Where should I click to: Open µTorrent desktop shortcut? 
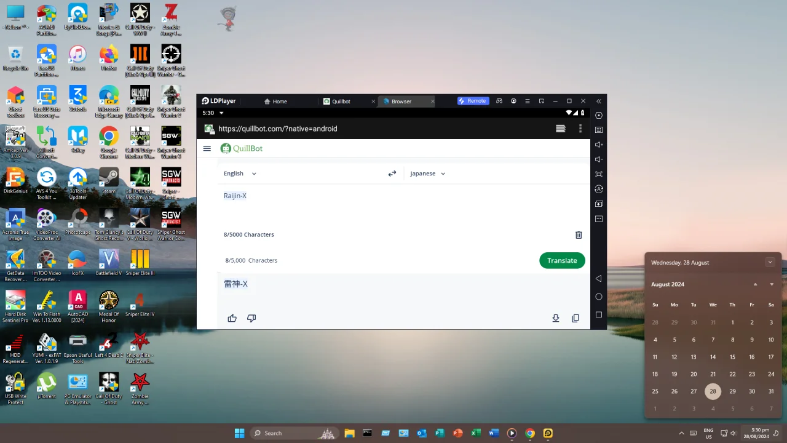[x=47, y=386]
